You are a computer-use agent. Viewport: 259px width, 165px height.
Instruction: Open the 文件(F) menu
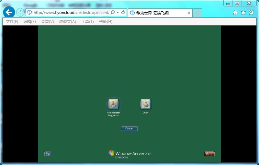pyautogui.click(x=12, y=22)
